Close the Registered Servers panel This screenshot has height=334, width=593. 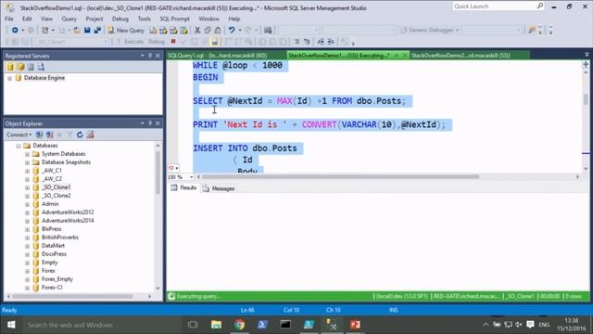(x=158, y=56)
